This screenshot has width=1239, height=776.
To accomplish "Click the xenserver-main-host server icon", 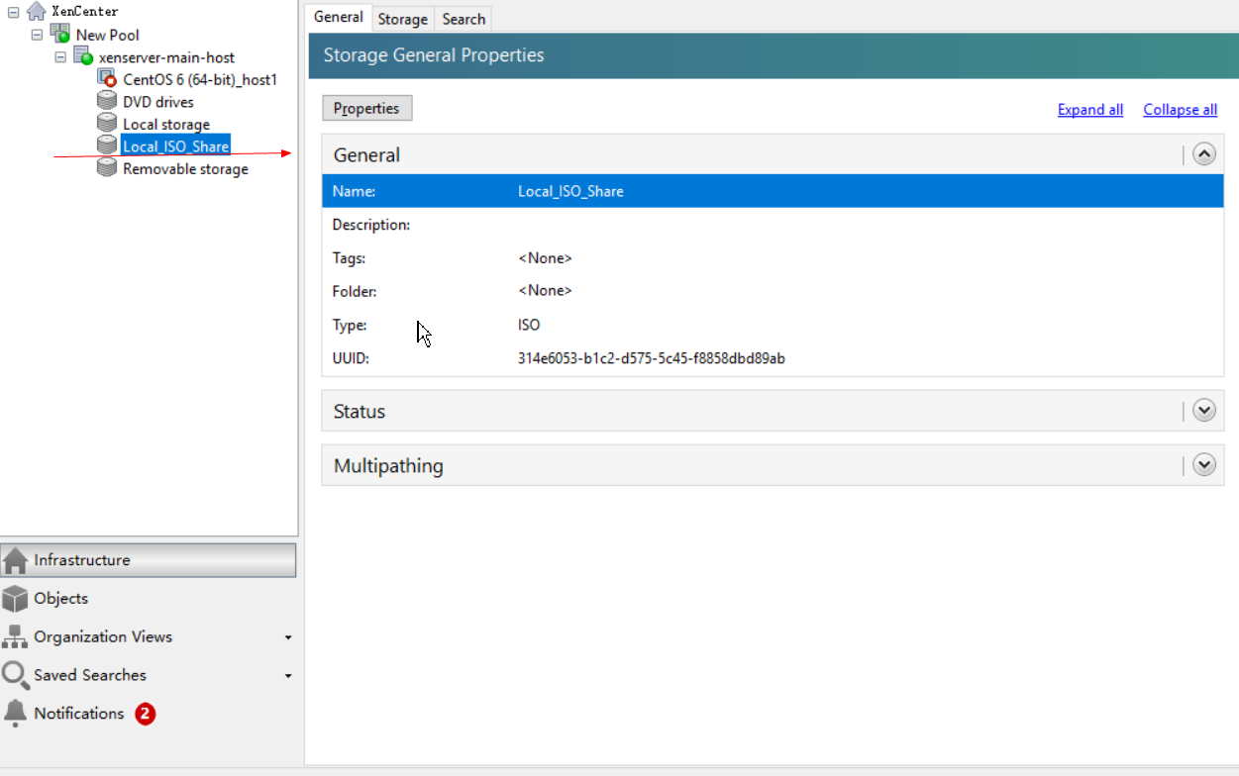I will click(x=83, y=56).
